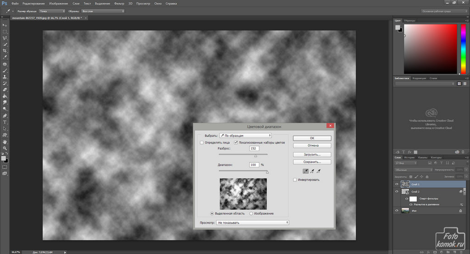Select the Eraser tool
Screen dimensions: 470x254
(5, 89)
